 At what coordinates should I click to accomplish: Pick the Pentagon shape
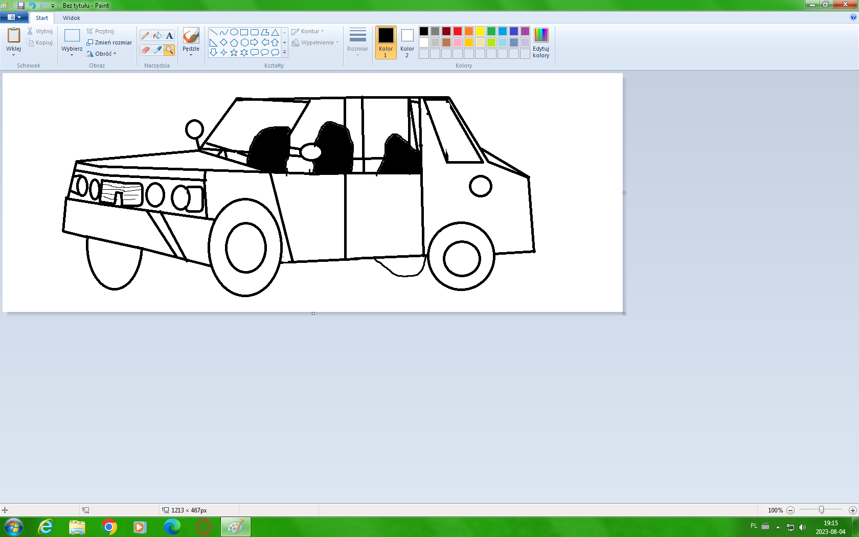[x=234, y=42]
